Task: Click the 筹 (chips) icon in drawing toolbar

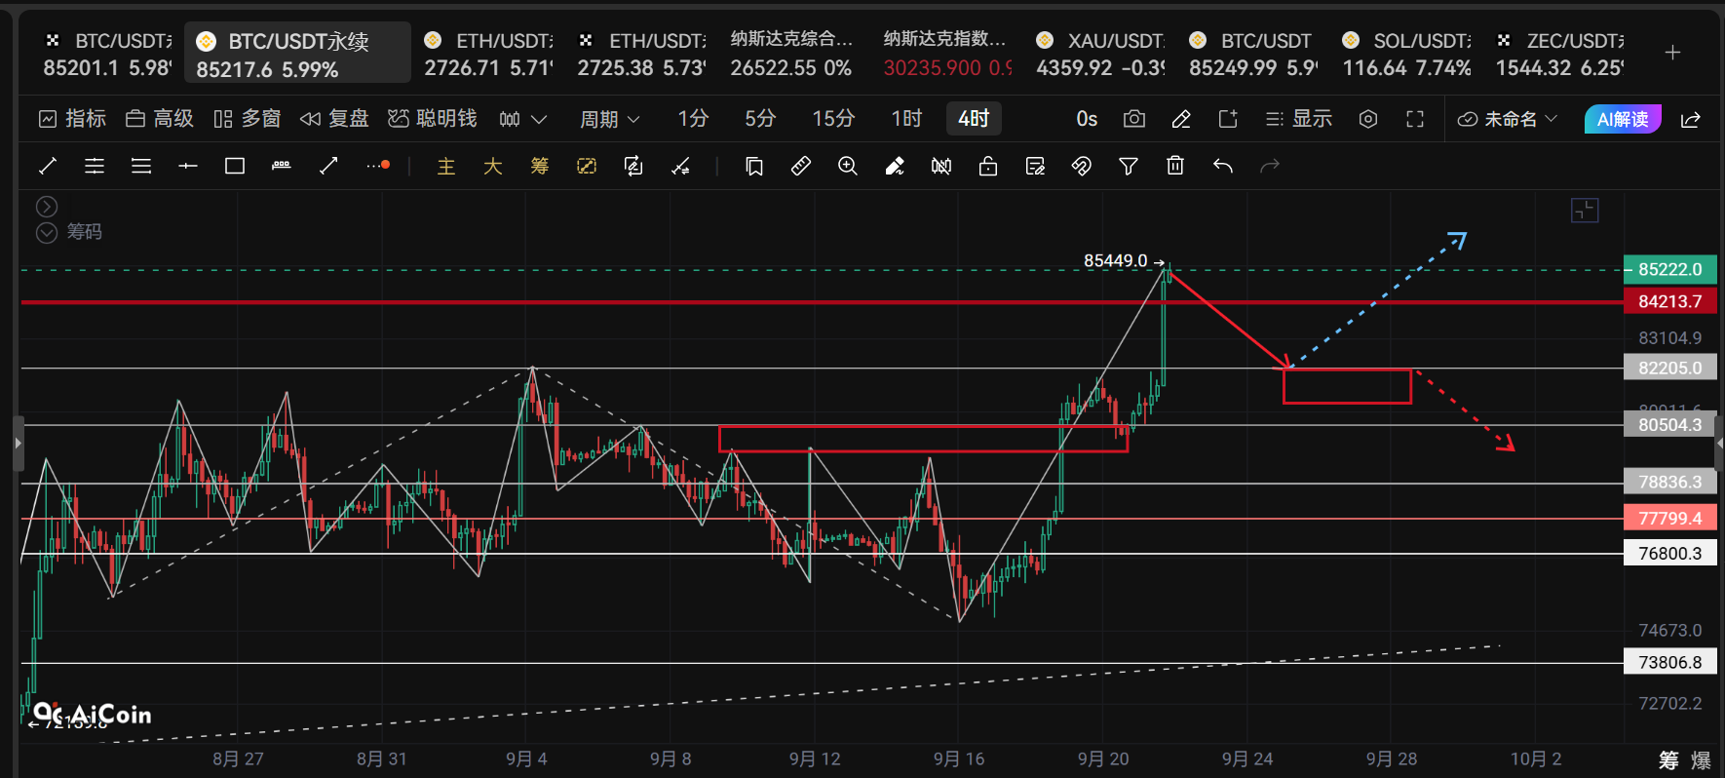Action: 540,167
